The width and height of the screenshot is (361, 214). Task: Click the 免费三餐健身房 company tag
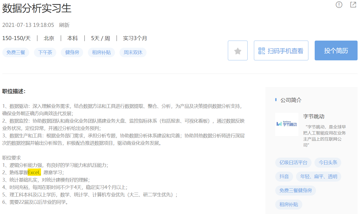(295, 191)
